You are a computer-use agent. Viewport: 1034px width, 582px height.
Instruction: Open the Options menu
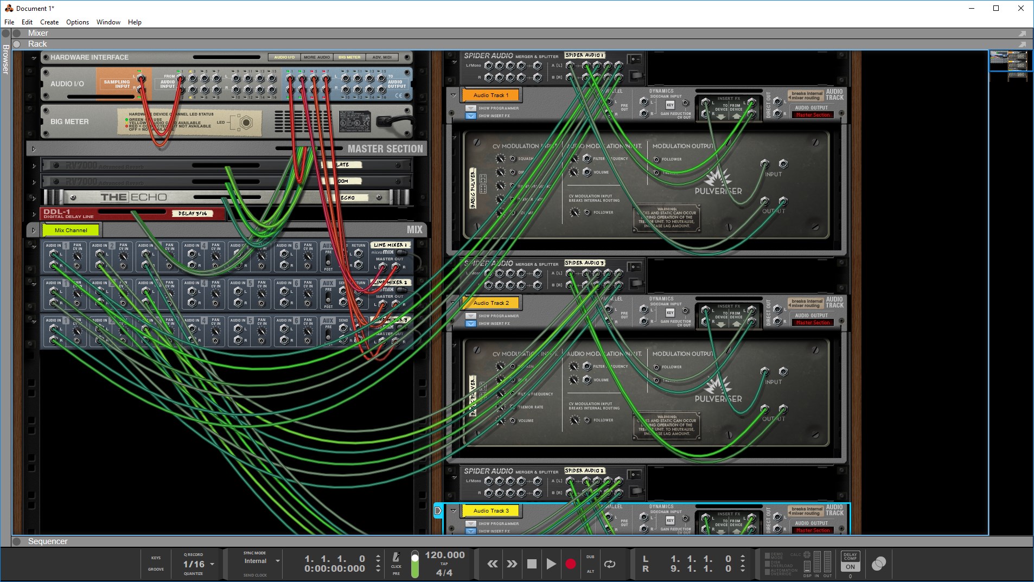[78, 22]
